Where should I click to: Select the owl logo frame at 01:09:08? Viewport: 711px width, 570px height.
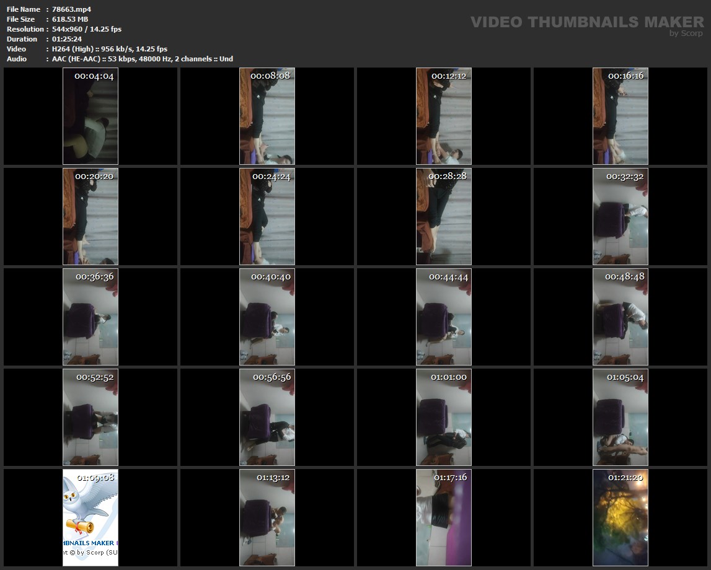pyautogui.click(x=91, y=517)
